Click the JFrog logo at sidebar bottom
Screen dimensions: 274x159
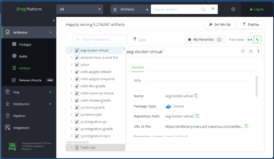tap(12, 146)
